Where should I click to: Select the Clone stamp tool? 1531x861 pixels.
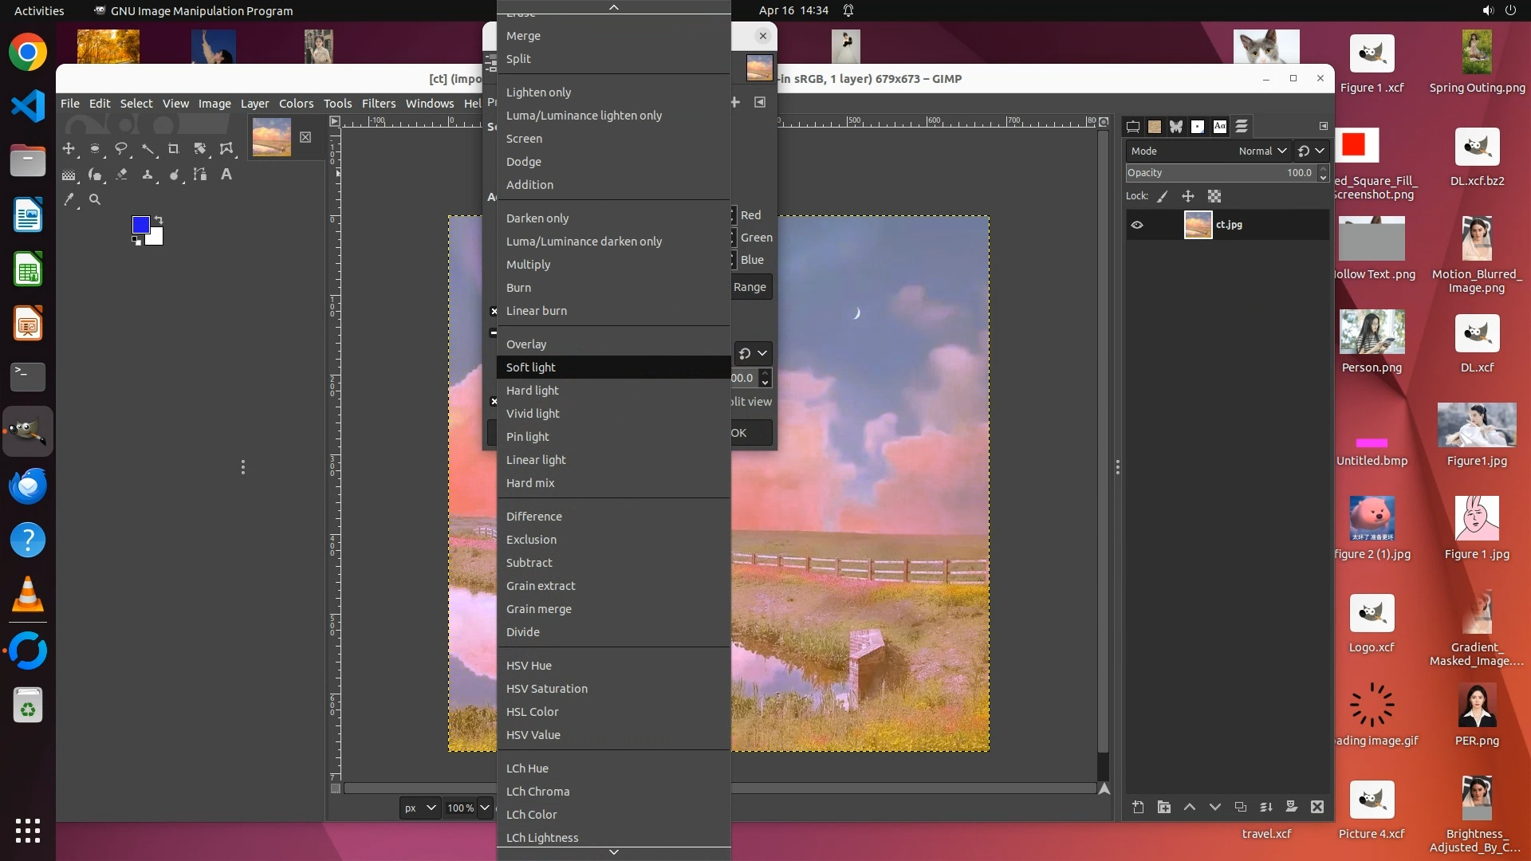coord(148,175)
